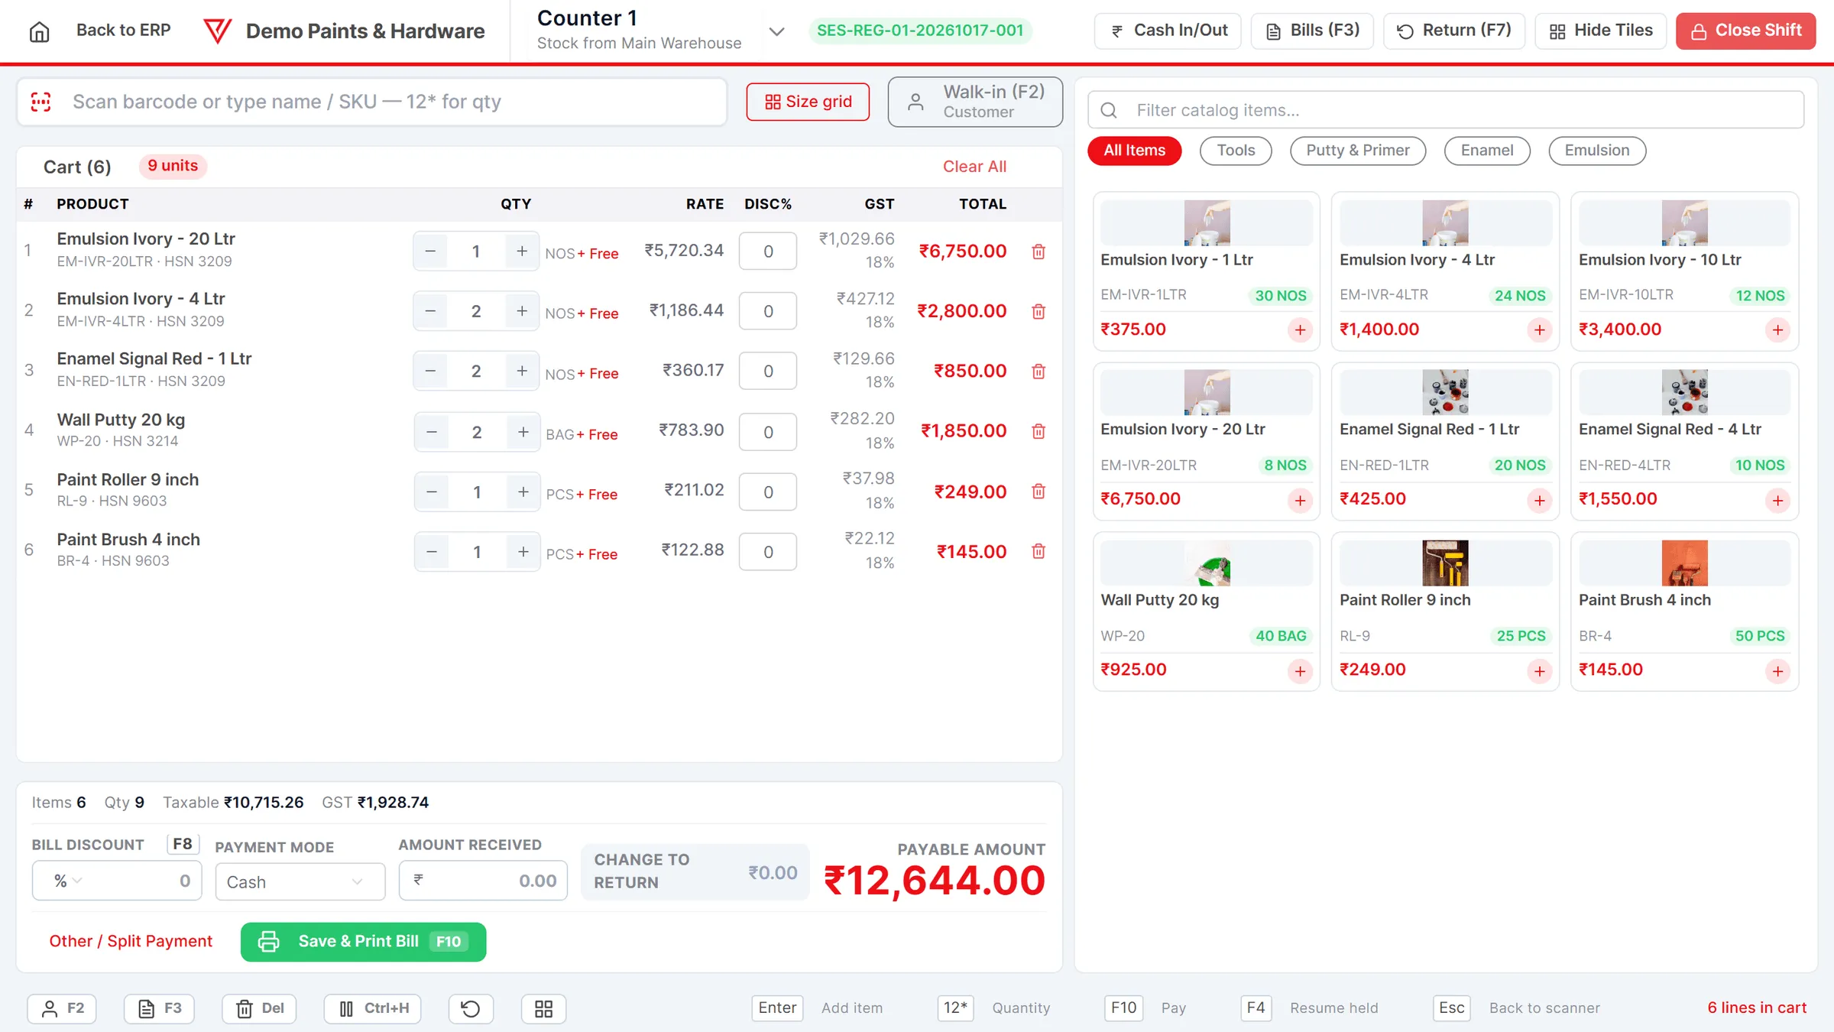Expand the Counter 1 selector chevron
This screenshot has width=1834, height=1032.
[x=776, y=31]
